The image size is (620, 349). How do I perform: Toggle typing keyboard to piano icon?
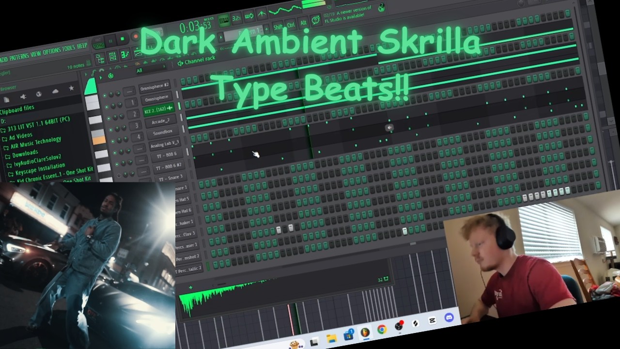(224, 20)
